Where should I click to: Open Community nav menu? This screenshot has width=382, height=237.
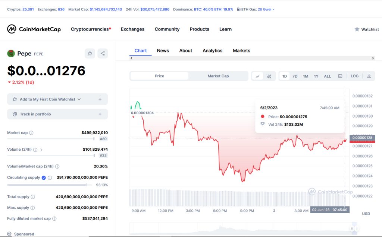point(167,29)
